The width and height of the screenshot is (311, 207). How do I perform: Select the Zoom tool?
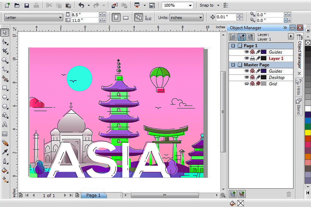[x=5, y=60]
